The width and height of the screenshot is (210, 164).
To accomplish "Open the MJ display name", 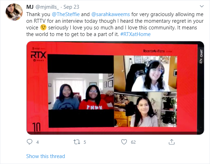I will (30, 7).
